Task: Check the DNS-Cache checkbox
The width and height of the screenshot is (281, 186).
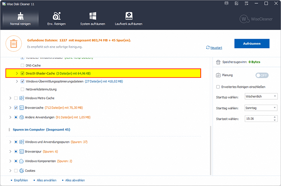Action: pyautogui.click(x=22, y=65)
